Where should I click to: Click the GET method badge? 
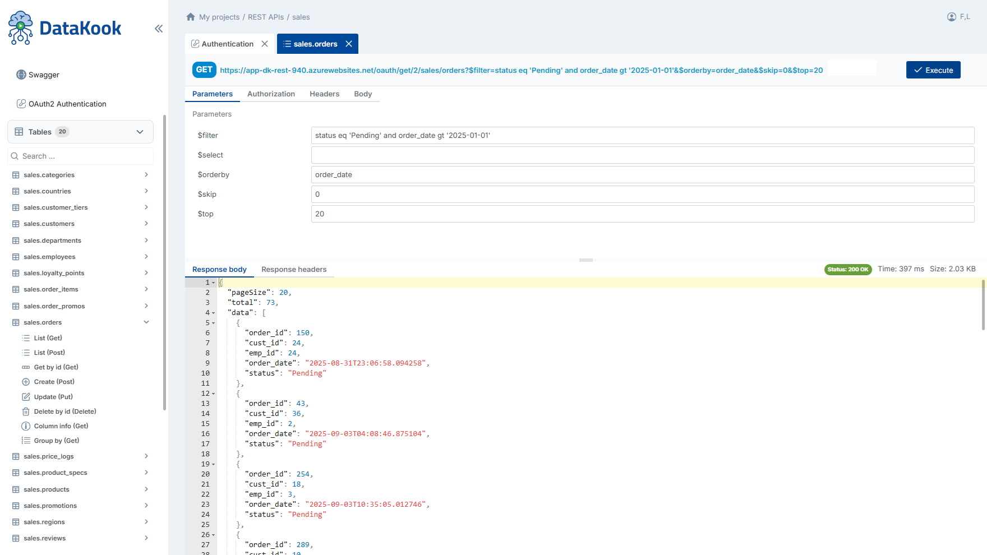[x=204, y=70]
